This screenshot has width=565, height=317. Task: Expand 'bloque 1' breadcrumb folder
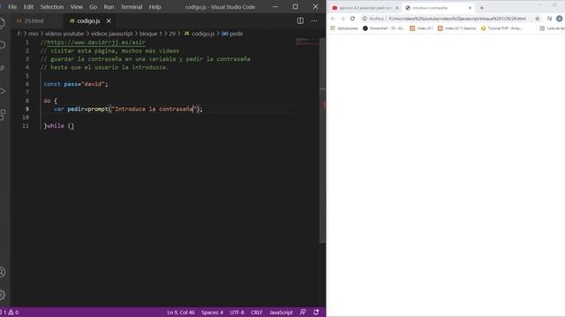point(151,33)
